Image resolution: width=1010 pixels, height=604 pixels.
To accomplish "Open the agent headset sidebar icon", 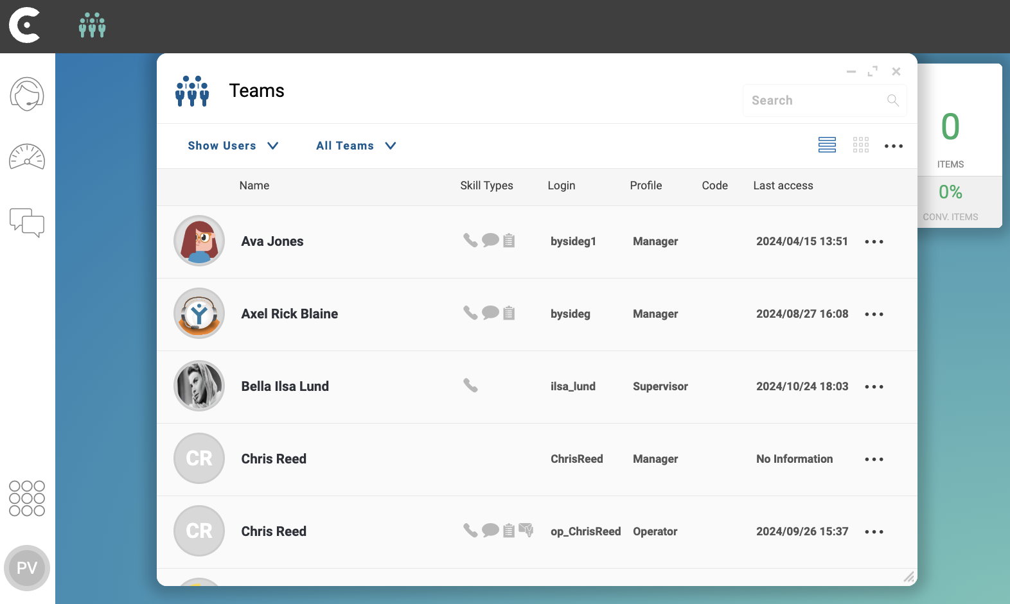I will [x=27, y=94].
